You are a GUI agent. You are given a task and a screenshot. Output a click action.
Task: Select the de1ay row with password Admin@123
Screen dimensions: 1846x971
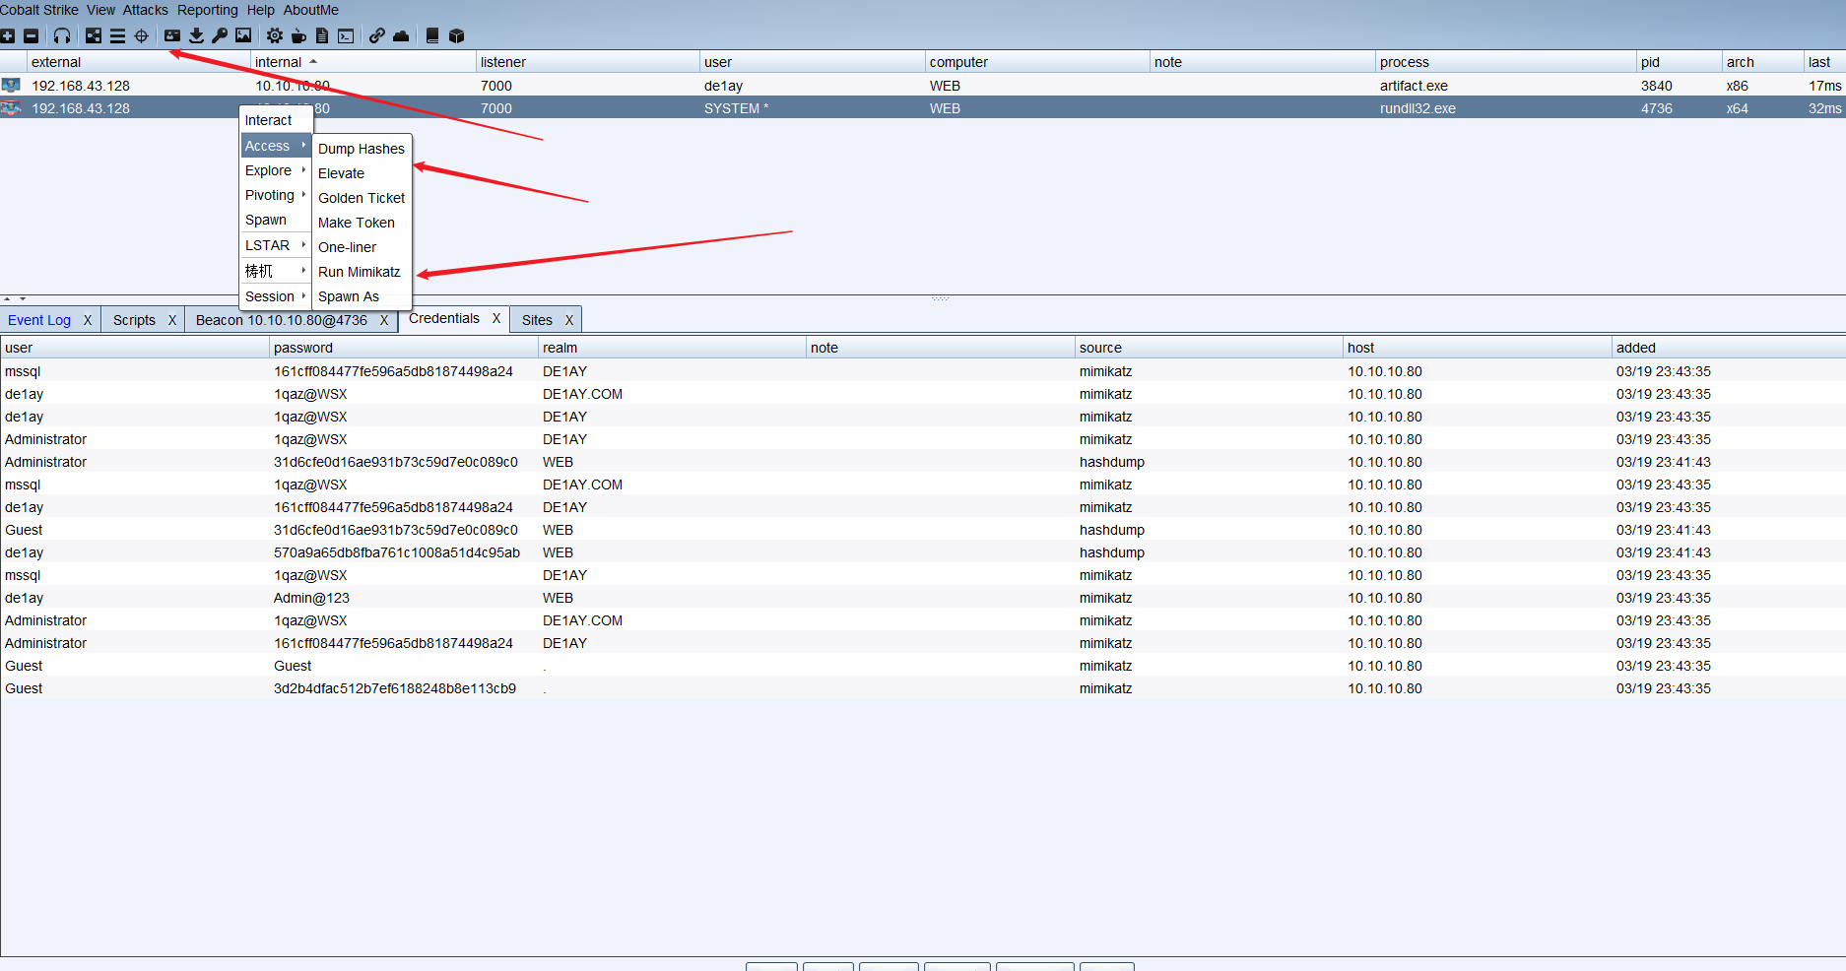pos(923,598)
